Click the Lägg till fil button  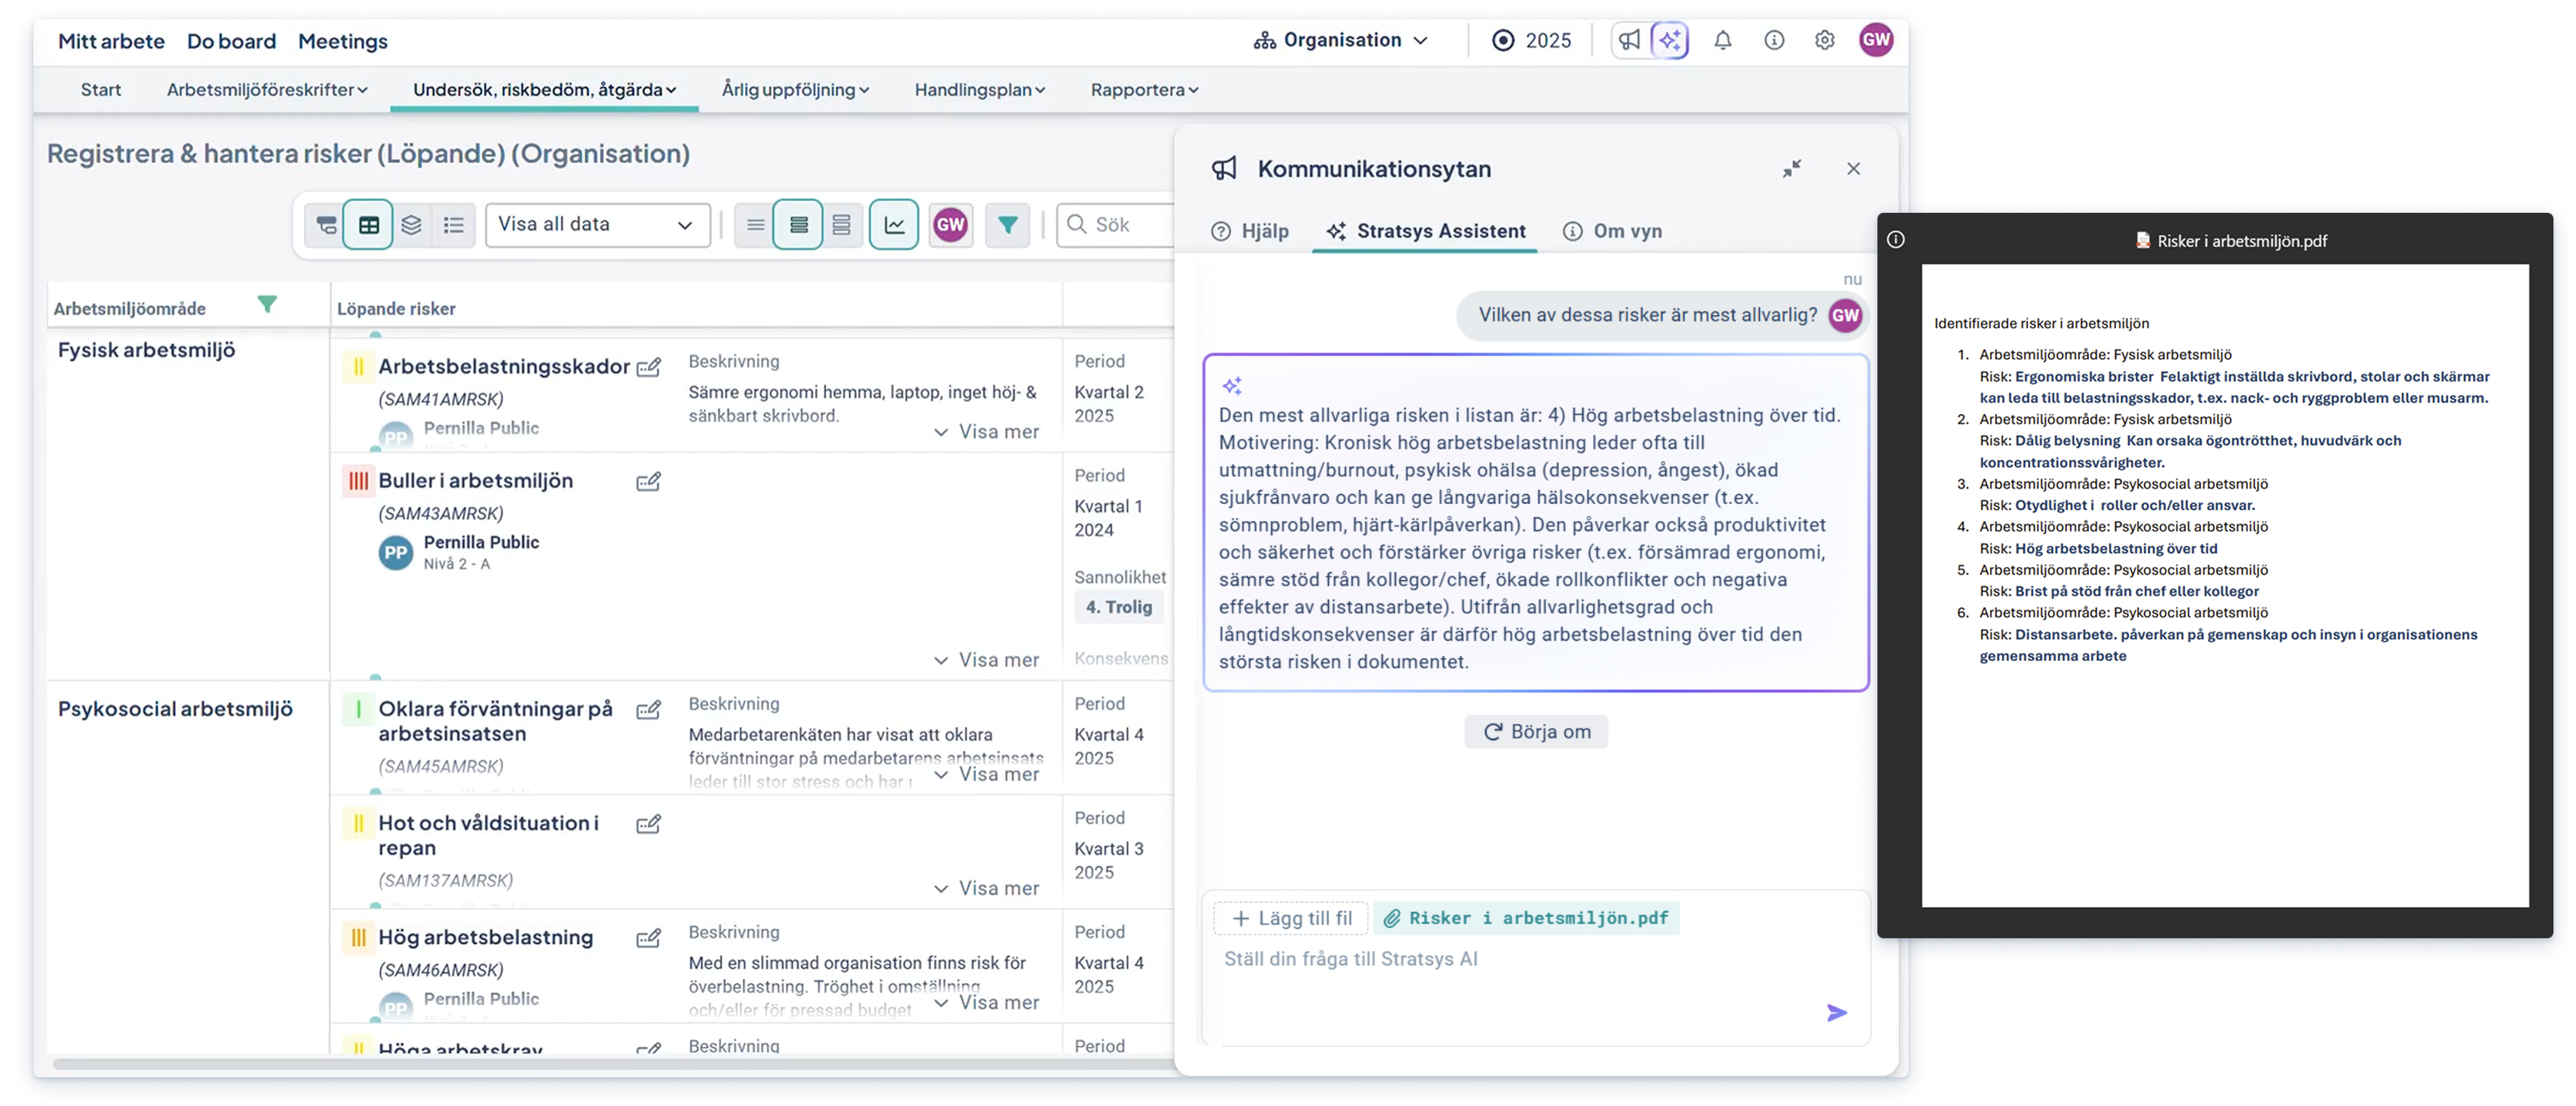pos(1291,918)
